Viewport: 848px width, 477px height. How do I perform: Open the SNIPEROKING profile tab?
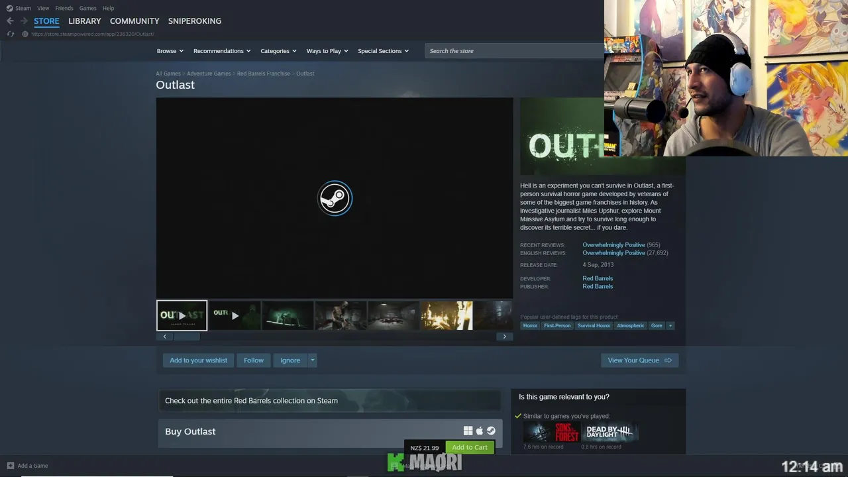(x=195, y=21)
